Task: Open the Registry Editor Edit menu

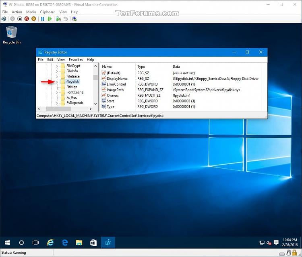Action: [50, 59]
